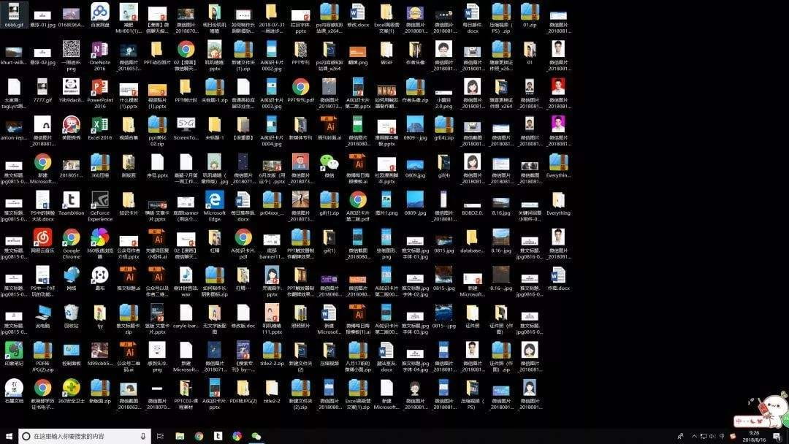The width and height of the screenshot is (789, 444).
Task: Open the 回收站 recycle bin
Action: click(71, 313)
